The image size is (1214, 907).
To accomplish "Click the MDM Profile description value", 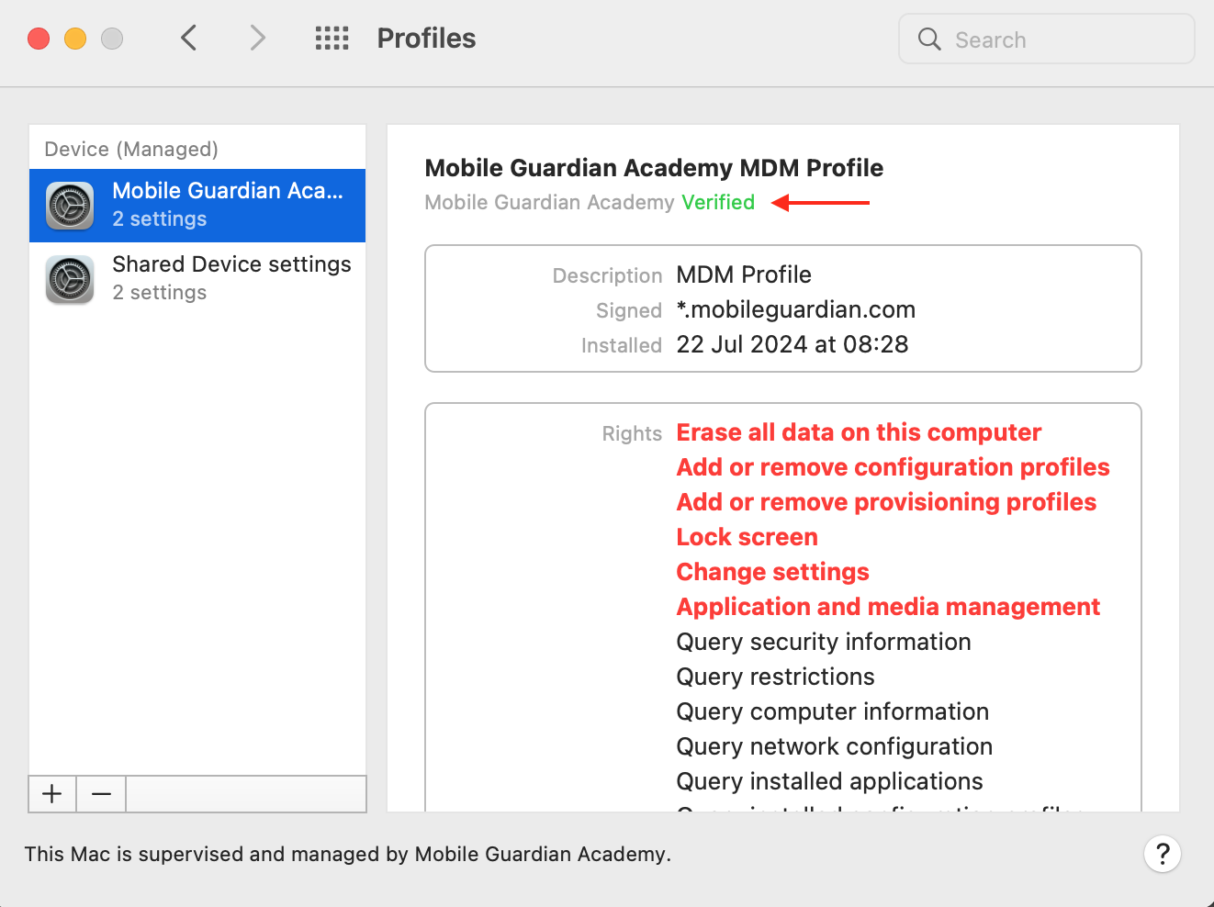I will 744,274.
